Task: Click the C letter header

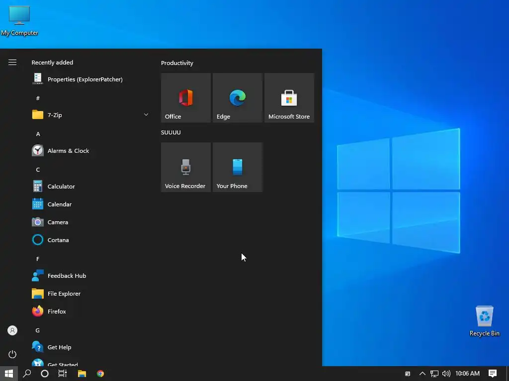Action: [x=38, y=170]
